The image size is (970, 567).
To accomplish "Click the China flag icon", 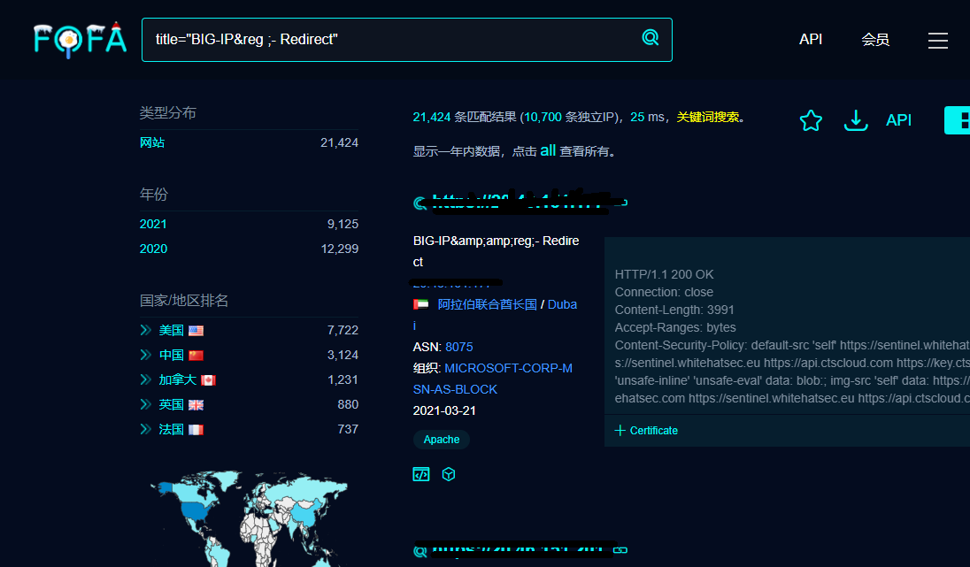I will [x=196, y=356].
